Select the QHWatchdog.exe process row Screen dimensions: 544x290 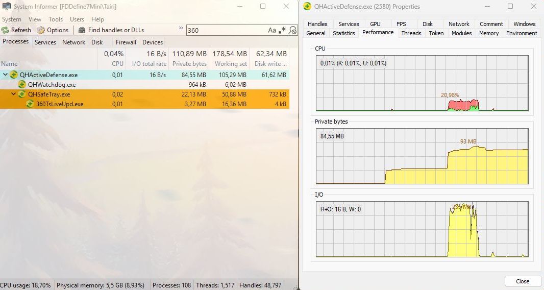click(144, 84)
